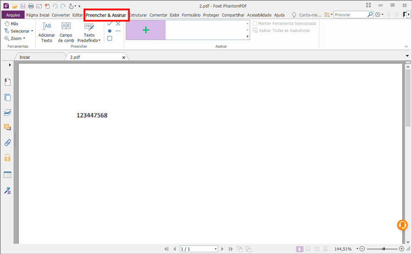
Task: Click the email envelope icon in quick toolbar
Action: [39, 6]
